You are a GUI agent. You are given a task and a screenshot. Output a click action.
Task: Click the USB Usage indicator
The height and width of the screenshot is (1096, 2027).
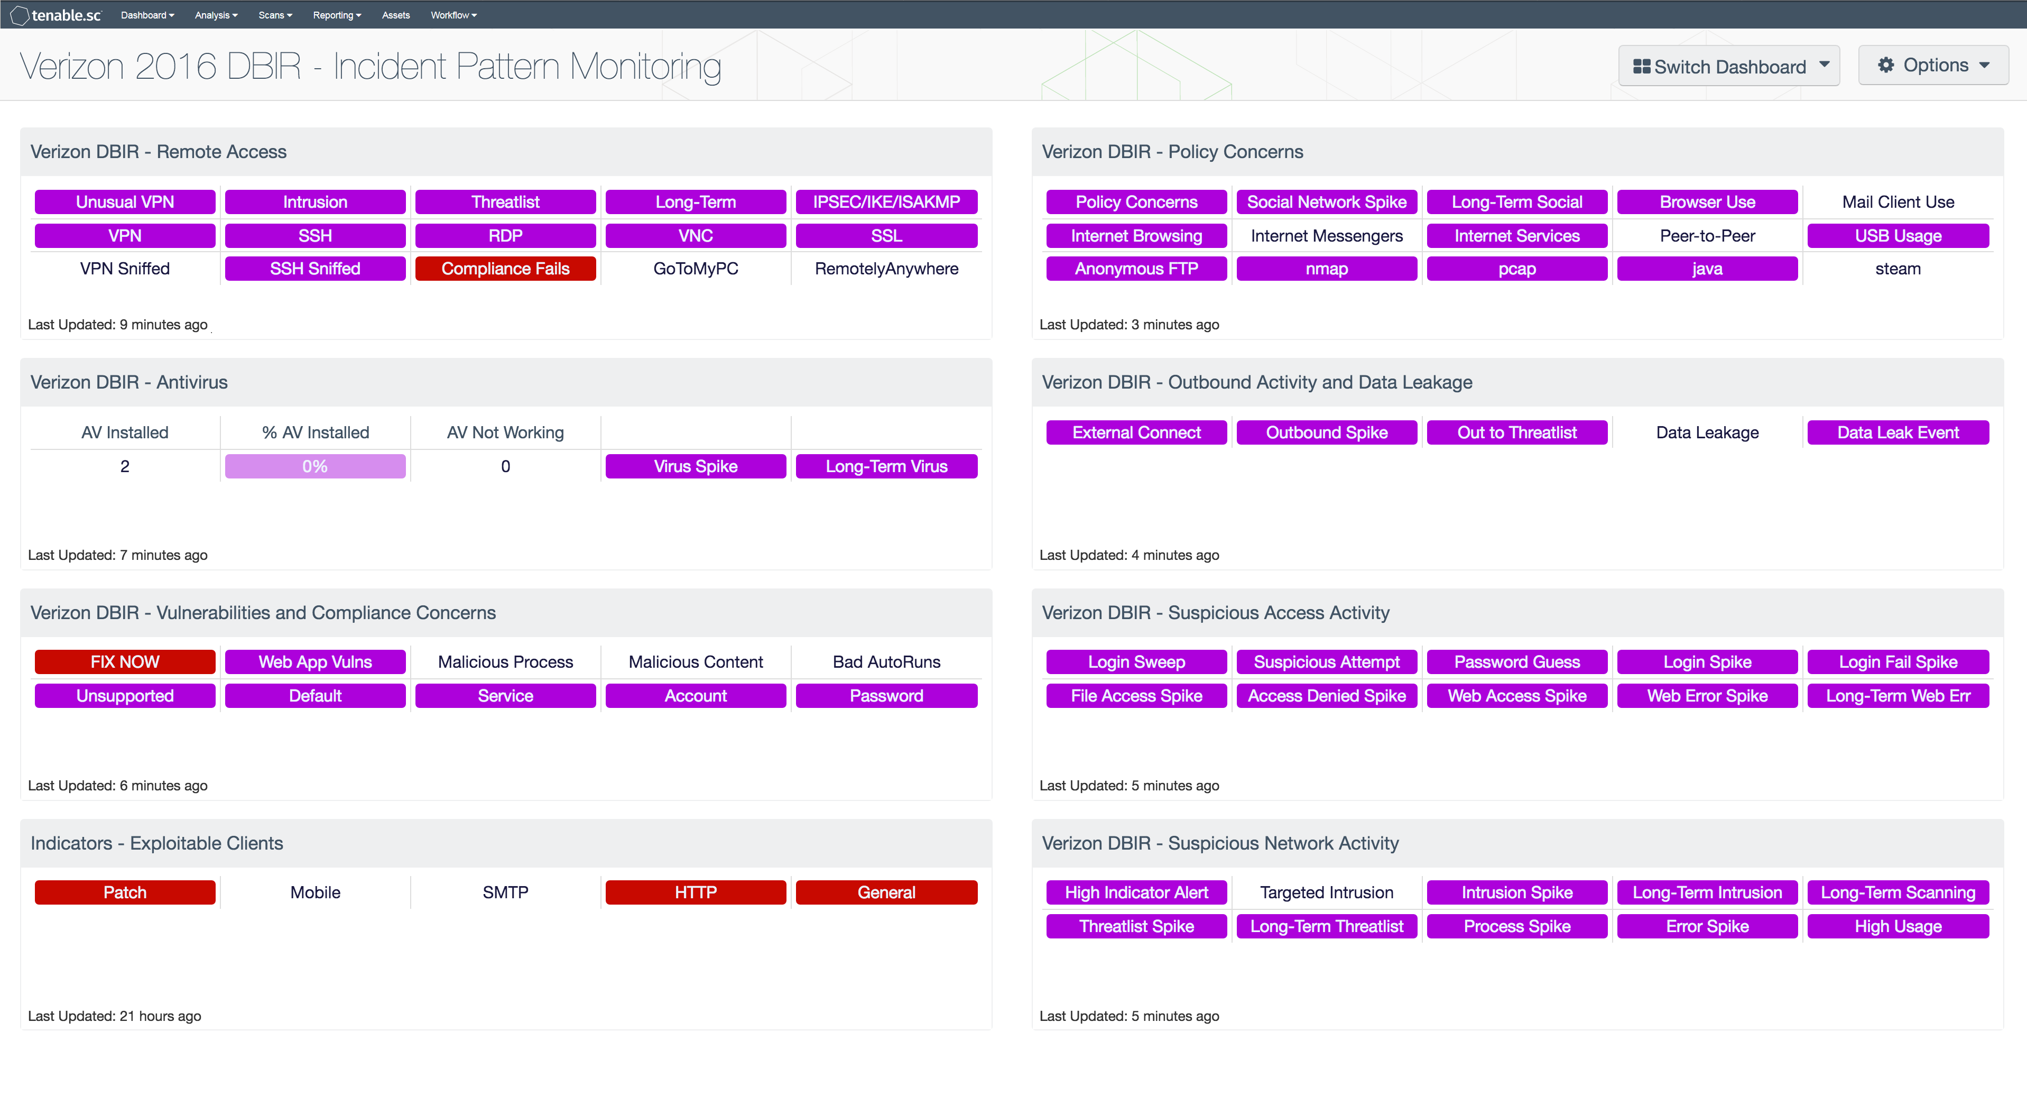[x=1898, y=235]
